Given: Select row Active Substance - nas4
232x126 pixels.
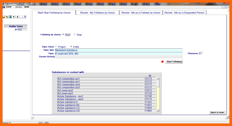Looking at the screenshot, I should point(101,99).
